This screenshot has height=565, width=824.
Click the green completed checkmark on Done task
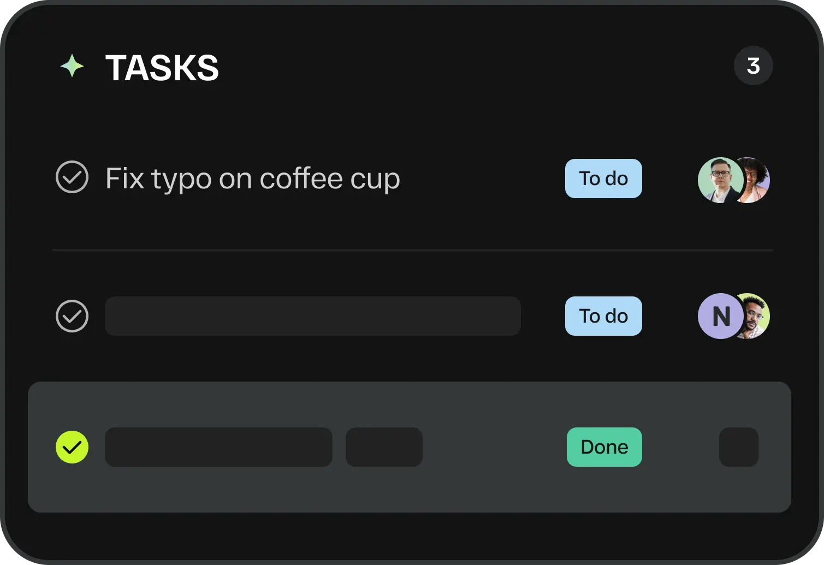72,447
